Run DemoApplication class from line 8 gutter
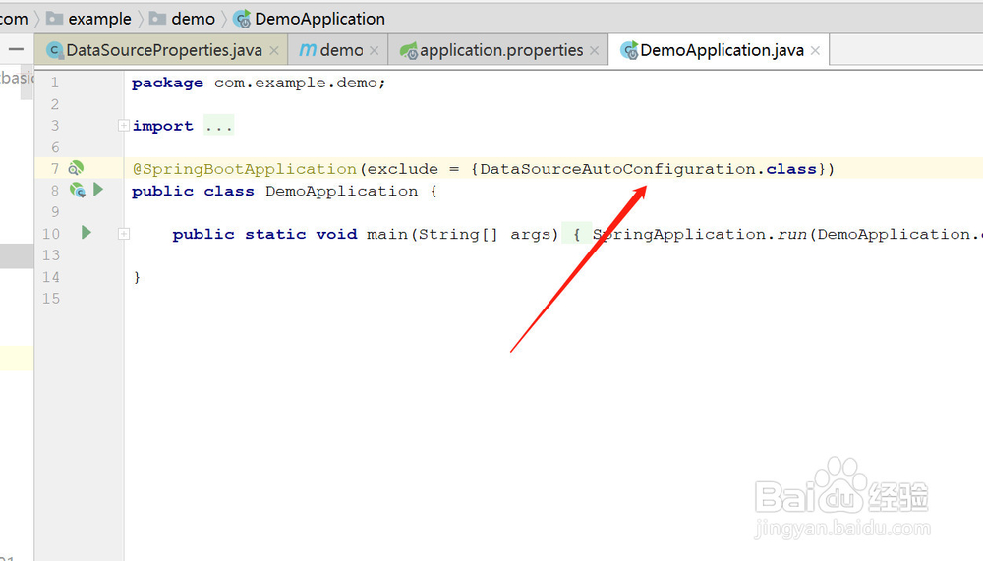 (98, 189)
